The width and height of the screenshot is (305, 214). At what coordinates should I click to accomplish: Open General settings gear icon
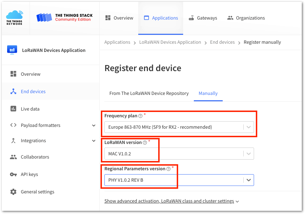pyautogui.click(x=13, y=192)
